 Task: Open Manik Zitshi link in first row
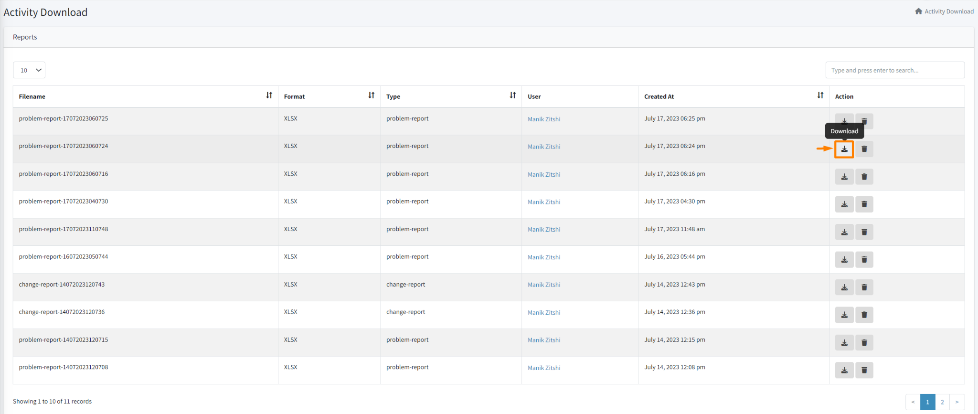pos(544,119)
